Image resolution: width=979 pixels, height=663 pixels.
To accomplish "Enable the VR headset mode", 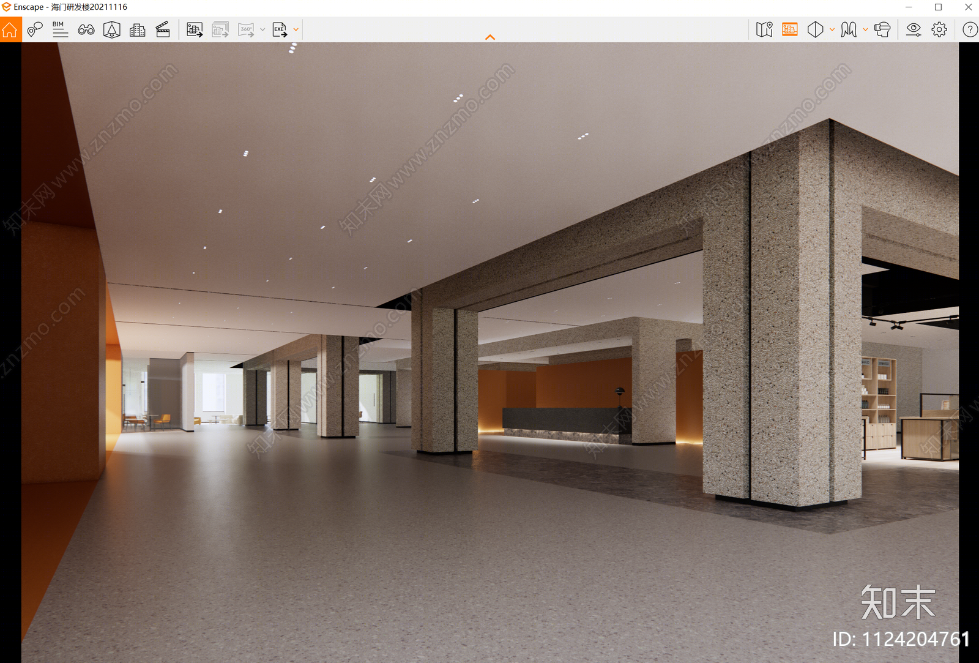I will point(882,29).
